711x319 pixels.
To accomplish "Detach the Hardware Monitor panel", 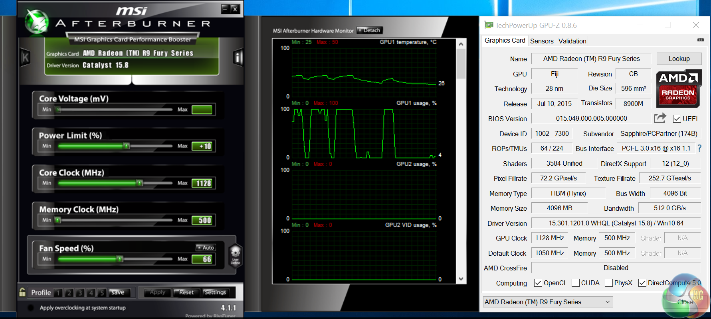I will 369,30.
